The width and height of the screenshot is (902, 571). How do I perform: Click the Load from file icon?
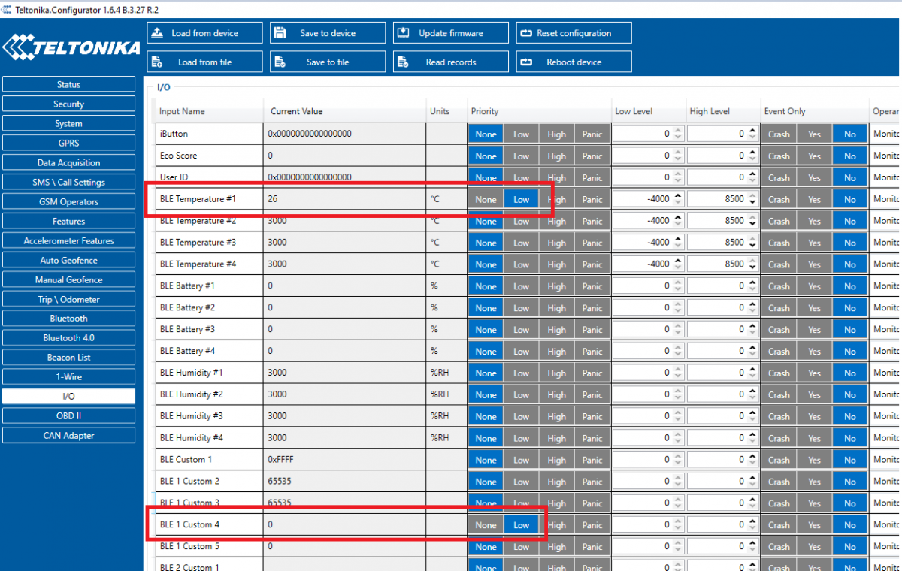click(156, 62)
